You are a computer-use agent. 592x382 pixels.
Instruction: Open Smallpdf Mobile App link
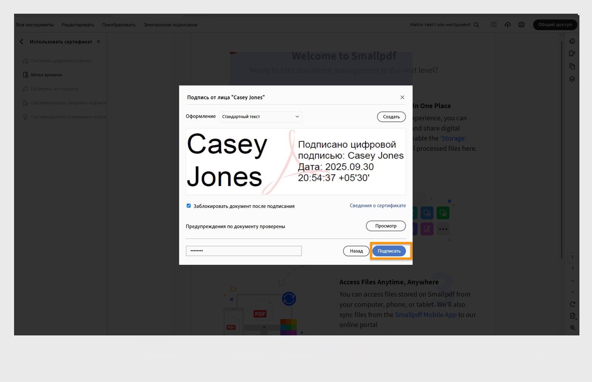tap(426, 315)
